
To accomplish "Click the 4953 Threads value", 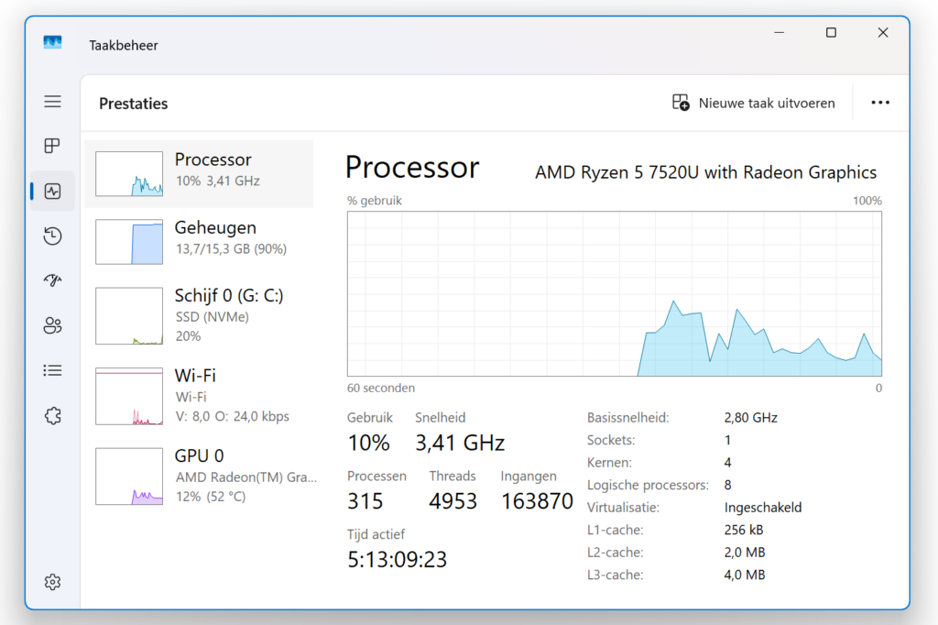I will [453, 501].
